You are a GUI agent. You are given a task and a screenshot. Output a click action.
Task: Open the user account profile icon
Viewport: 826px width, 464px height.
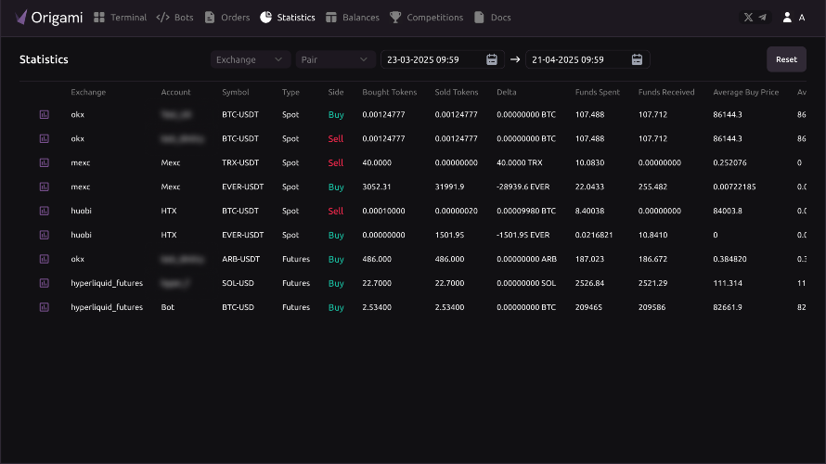click(787, 18)
